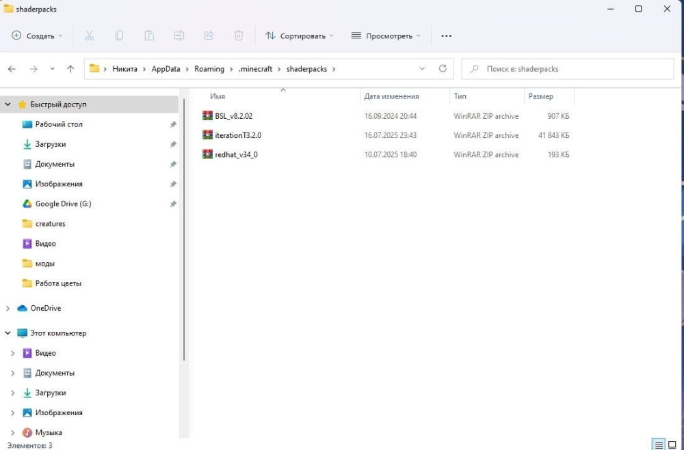Open the Создать new item menu

pyautogui.click(x=37, y=36)
